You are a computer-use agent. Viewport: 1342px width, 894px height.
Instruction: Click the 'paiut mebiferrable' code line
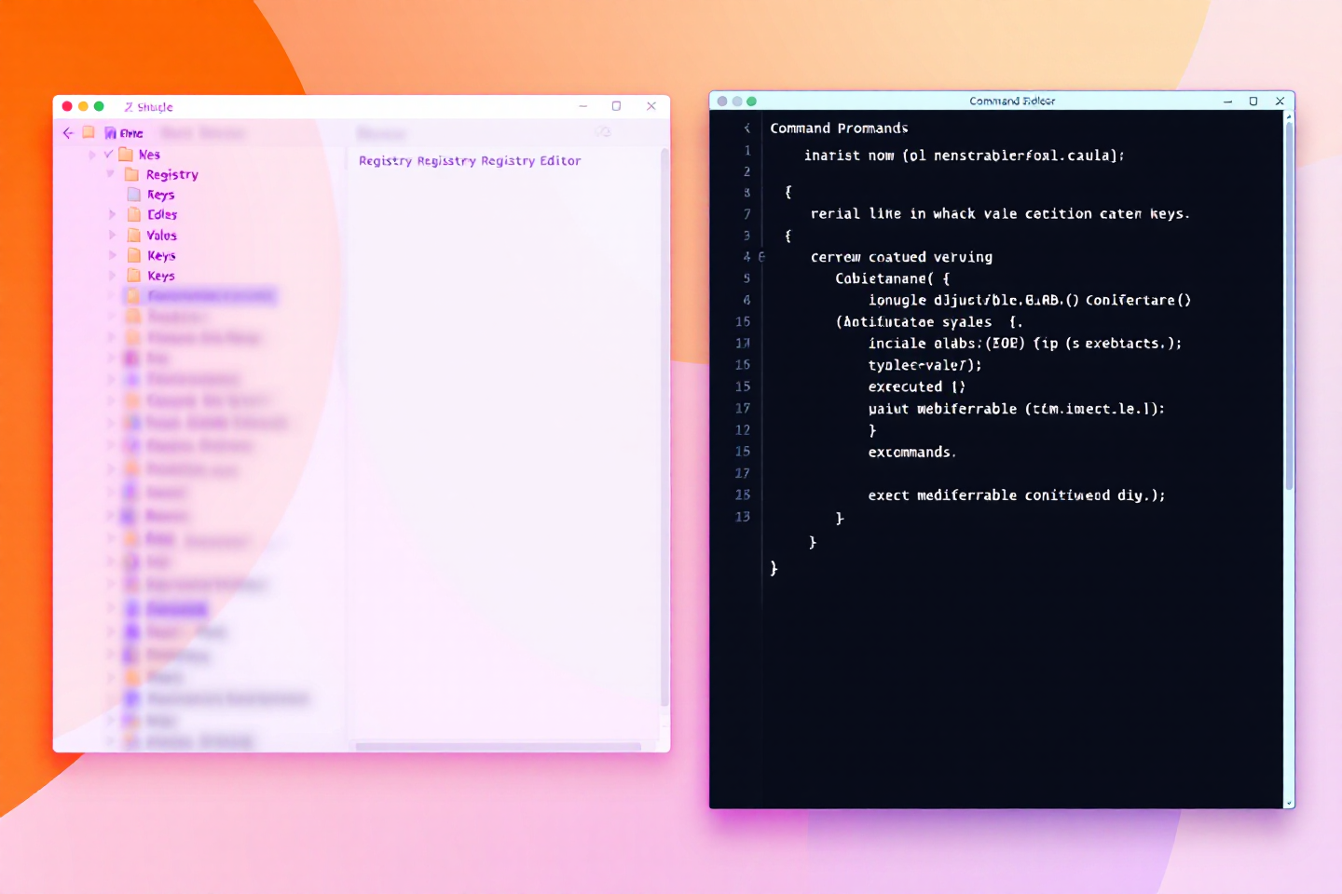[x=1017, y=408]
